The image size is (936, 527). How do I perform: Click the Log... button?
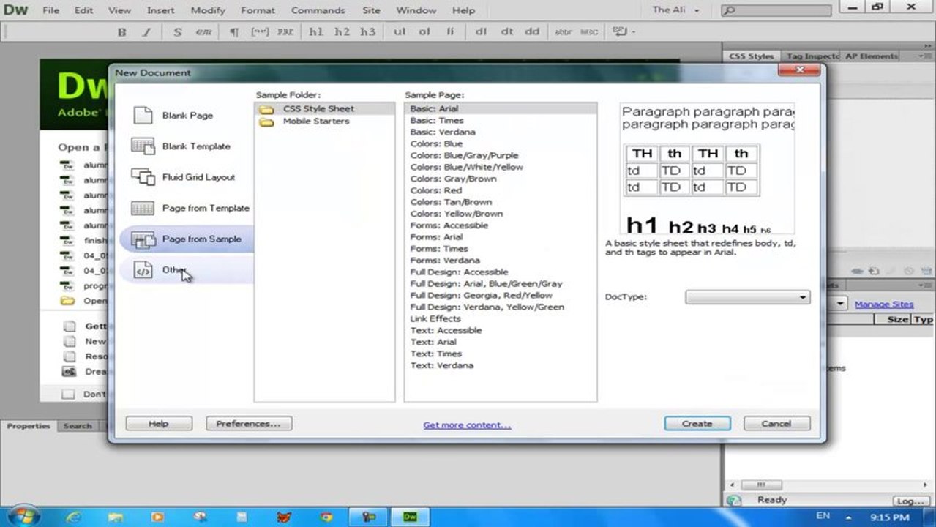pyautogui.click(x=910, y=501)
